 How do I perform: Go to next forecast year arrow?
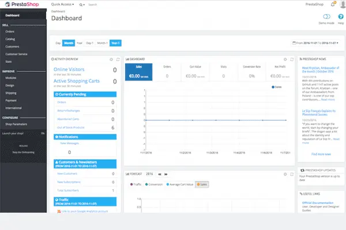(166, 173)
